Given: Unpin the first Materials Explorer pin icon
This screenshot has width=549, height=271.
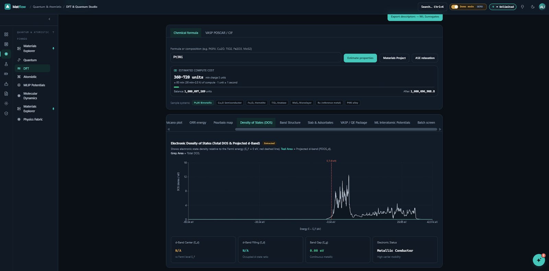Looking at the screenshot, I should pos(53,49).
